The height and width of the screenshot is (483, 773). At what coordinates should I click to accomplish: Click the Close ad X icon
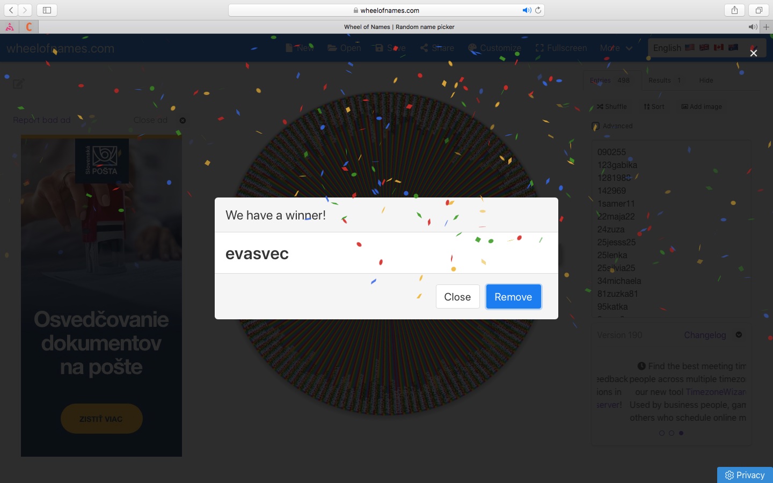[183, 120]
